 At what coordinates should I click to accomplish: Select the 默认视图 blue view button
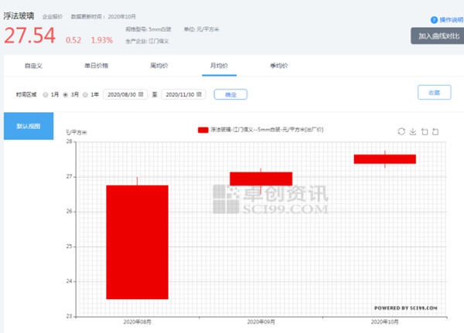pos(29,126)
